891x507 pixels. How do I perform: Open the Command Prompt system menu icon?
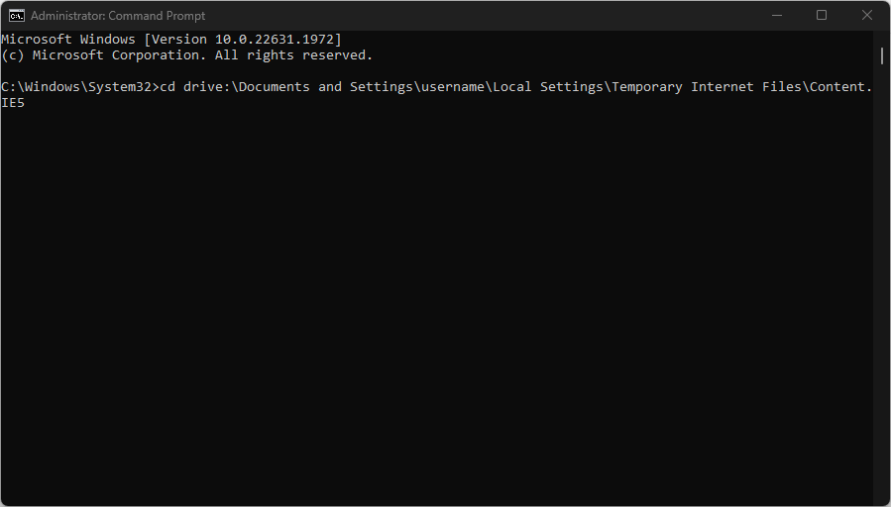17,15
